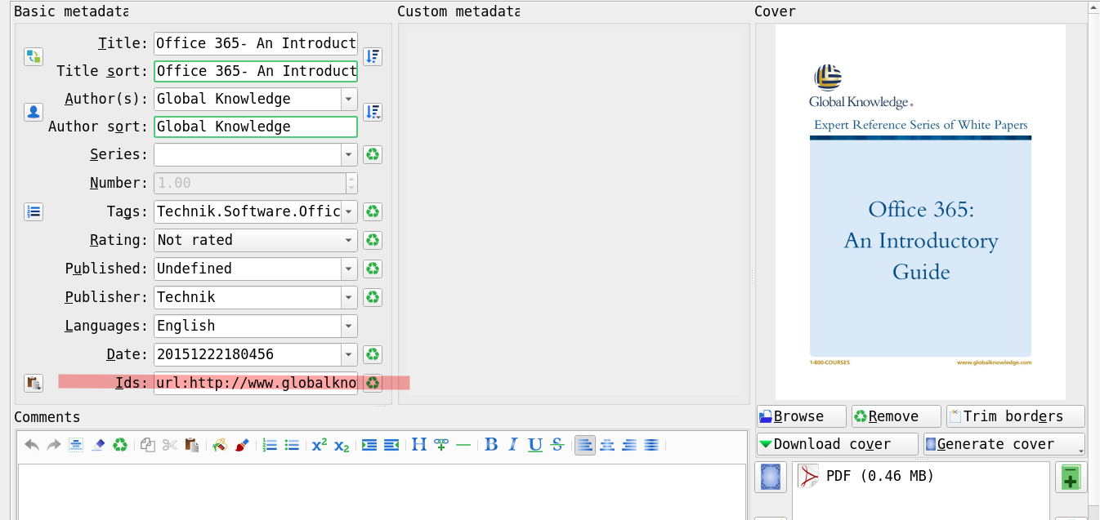Screen dimensions: 1100x520
Task: Apply superscript formatting
Action: coord(320,445)
